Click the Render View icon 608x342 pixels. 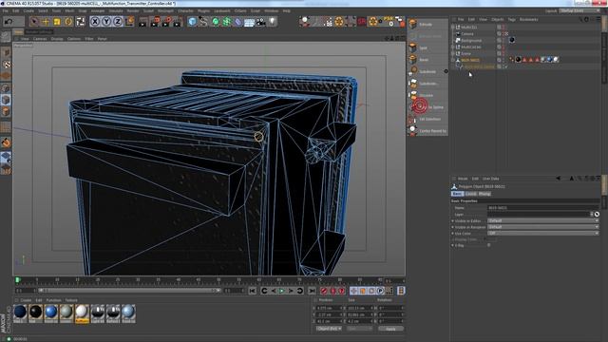tap(143, 22)
